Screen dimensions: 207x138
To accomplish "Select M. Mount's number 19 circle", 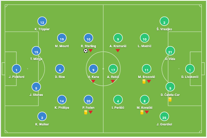I will (x=62, y=38).
